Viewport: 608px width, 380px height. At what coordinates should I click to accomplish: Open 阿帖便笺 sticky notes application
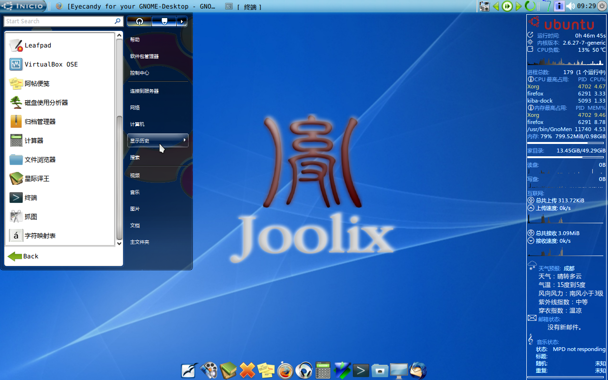(x=60, y=83)
